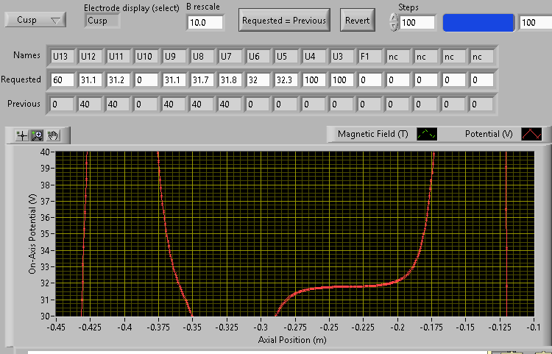Click the field right of the progress bar
This screenshot has width=552, height=354.
534,23
